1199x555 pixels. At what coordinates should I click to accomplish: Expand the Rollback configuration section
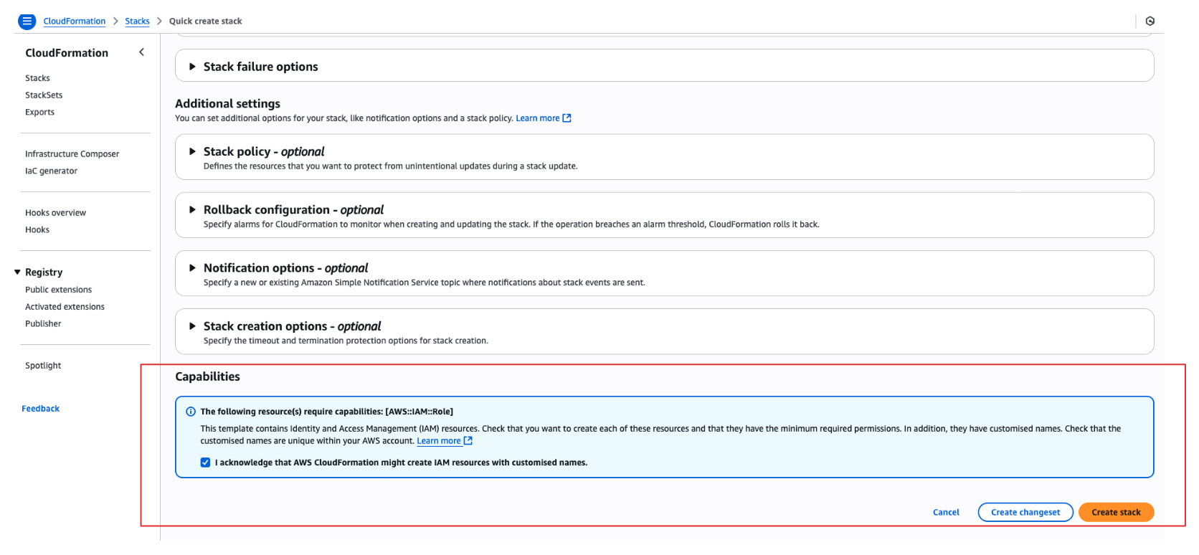(192, 209)
